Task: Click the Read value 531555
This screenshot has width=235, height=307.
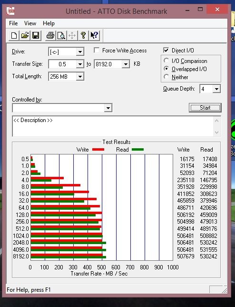Action: (x=208, y=249)
